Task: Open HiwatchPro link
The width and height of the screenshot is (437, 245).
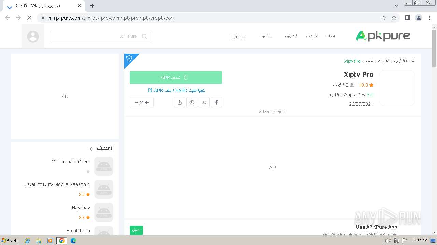Action: tap(78, 231)
